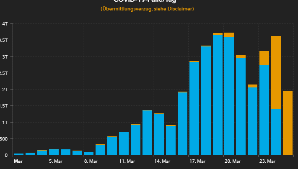Select the blue bar for 16 March
298x169 pixels.
click(x=182, y=123)
